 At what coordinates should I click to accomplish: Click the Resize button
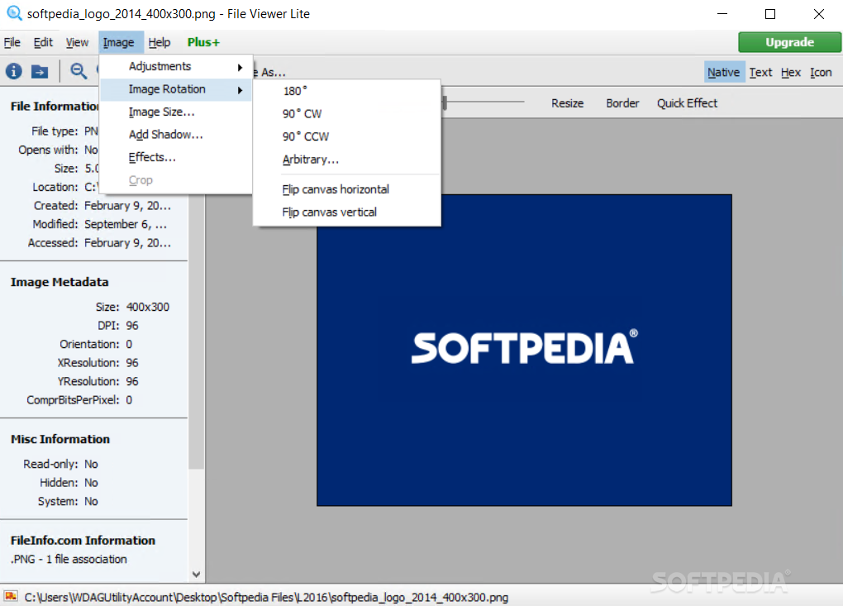click(x=567, y=103)
